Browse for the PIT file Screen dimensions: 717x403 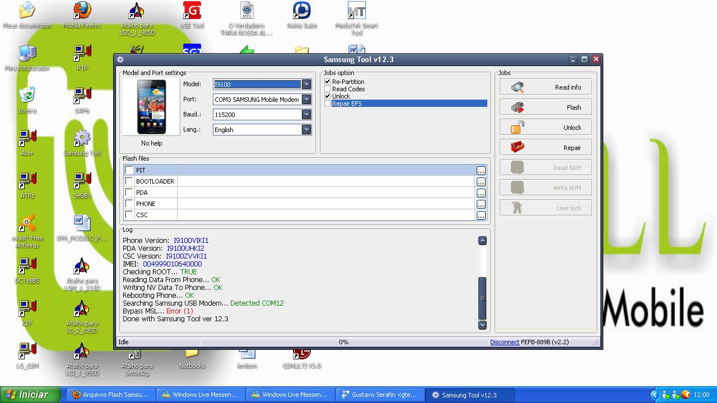coord(481,171)
